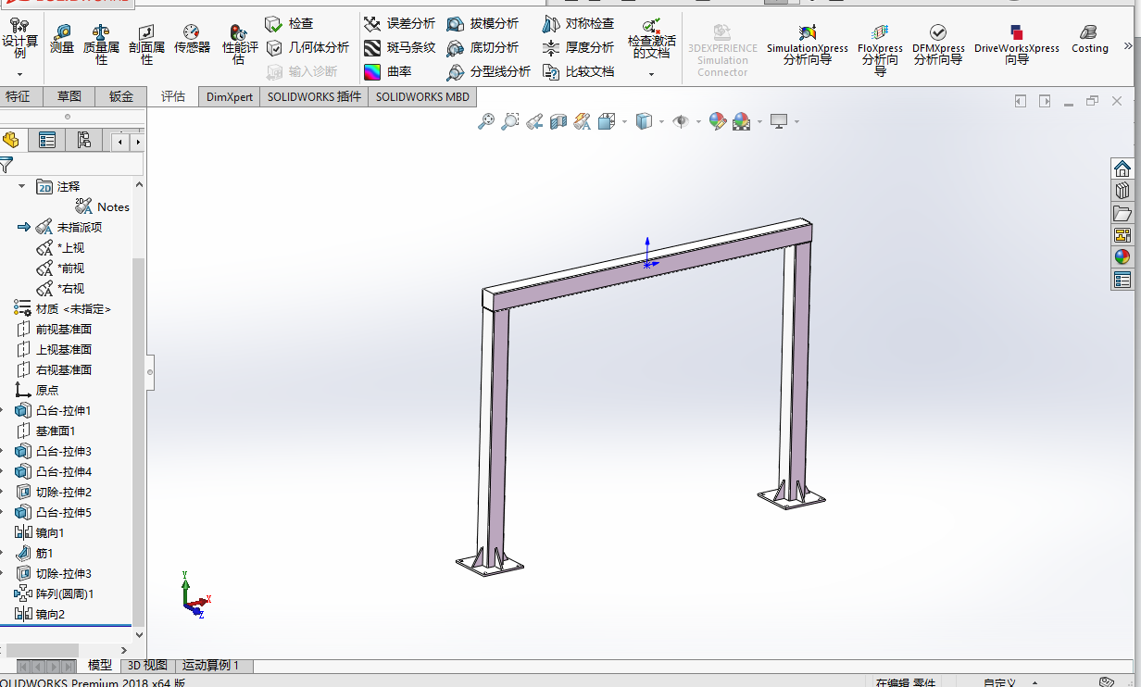Viewport: 1141px width, 687px height.
Task: Open 几何体分析 geometry analysis
Action: (307, 47)
